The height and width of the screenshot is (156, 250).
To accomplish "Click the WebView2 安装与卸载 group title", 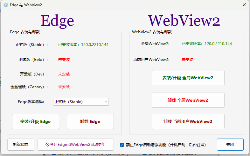I will click(152, 32).
